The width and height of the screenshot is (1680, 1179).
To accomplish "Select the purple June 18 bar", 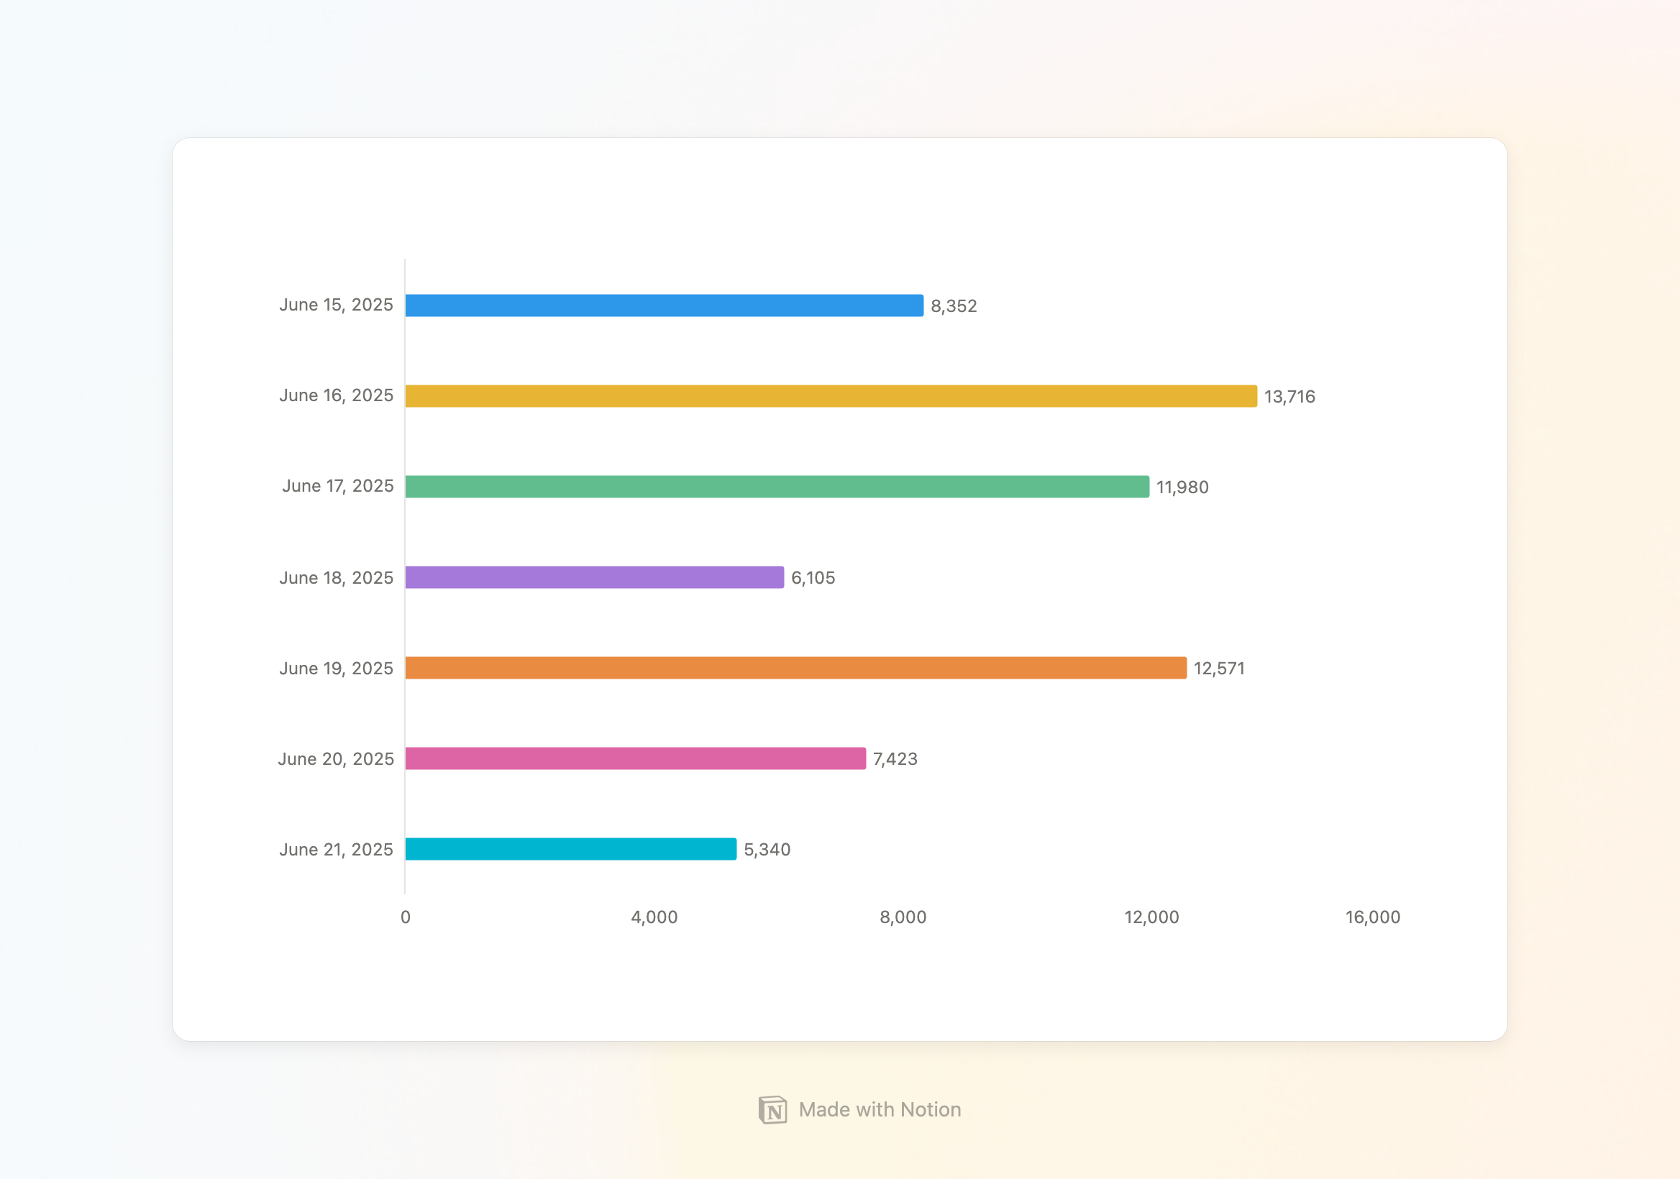I will point(594,578).
